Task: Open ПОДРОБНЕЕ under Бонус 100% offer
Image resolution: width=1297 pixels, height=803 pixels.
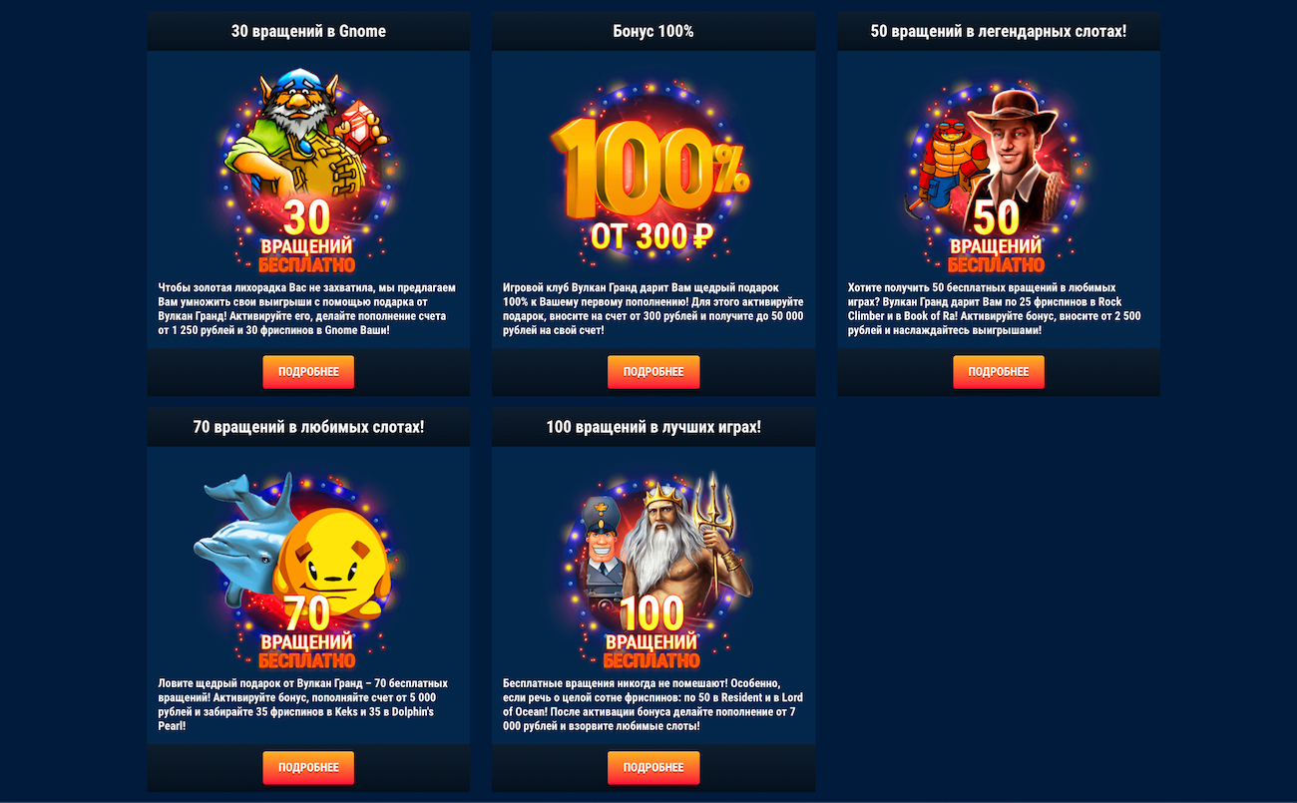Action: (653, 372)
